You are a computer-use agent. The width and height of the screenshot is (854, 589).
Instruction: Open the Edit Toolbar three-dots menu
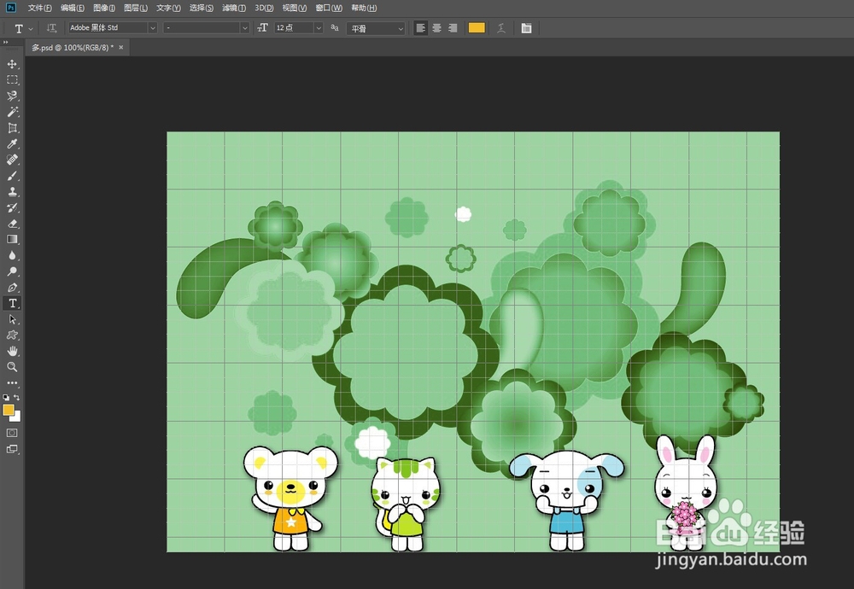12,383
